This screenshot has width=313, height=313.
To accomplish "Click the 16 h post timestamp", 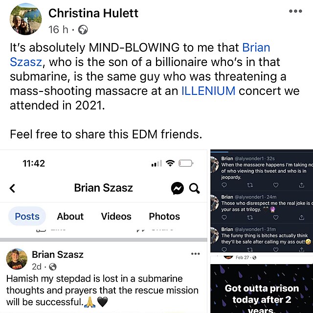I will pos(60,30).
